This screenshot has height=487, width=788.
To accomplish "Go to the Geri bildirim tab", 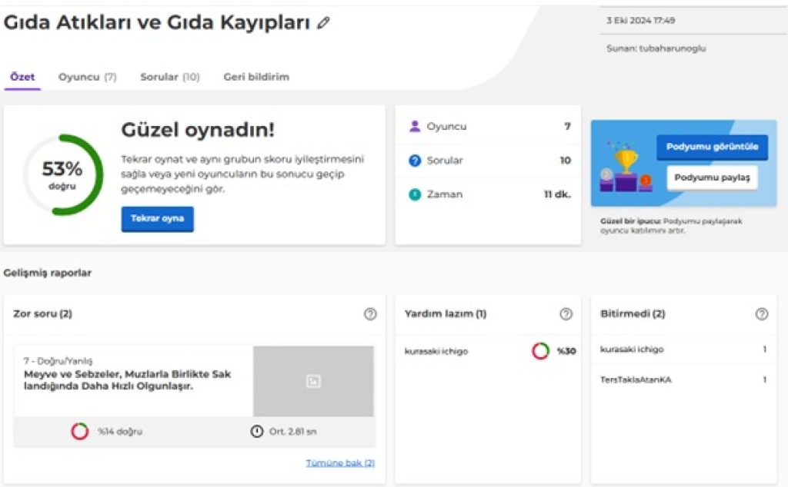I will 256,77.
